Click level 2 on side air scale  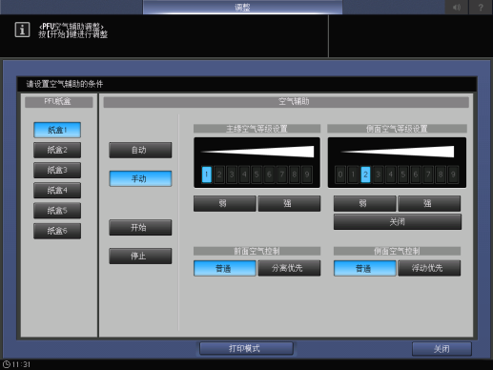(365, 175)
